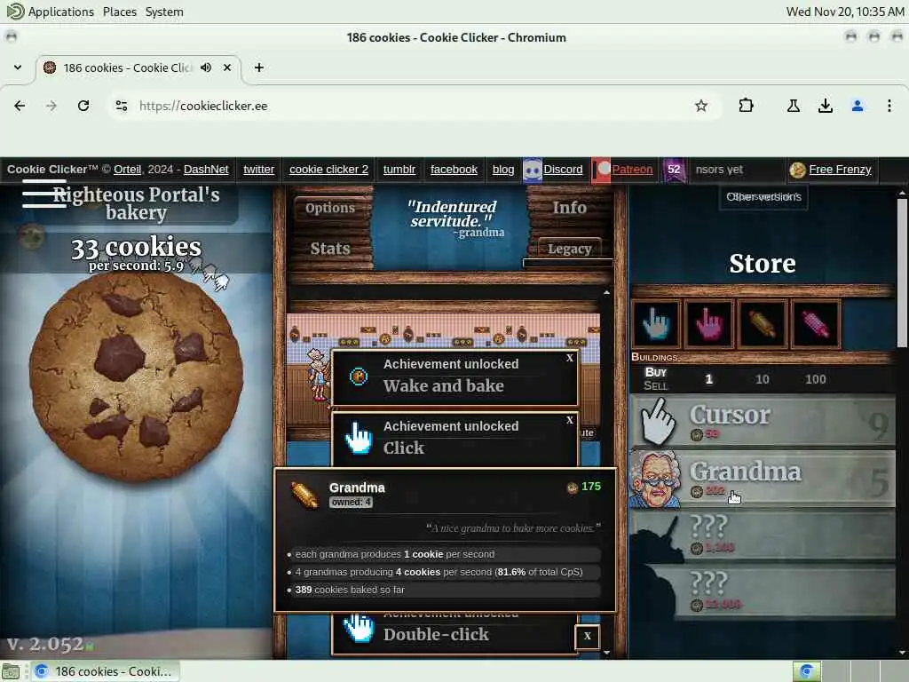The width and height of the screenshot is (909, 682).
Task: Open the Places menu
Action: [120, 12]
